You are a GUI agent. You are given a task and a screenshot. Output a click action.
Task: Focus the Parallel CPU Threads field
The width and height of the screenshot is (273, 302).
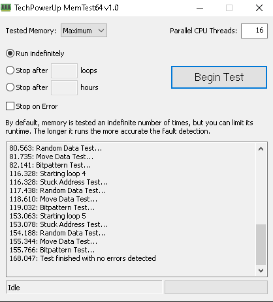[254, 31]
